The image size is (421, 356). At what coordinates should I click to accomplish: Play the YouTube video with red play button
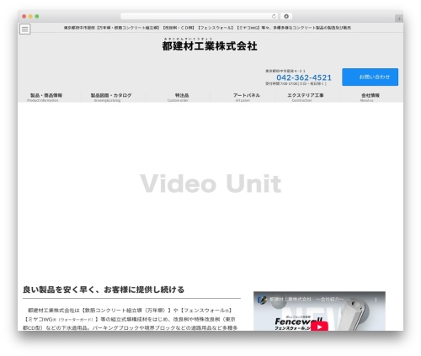tap(319, 327)
